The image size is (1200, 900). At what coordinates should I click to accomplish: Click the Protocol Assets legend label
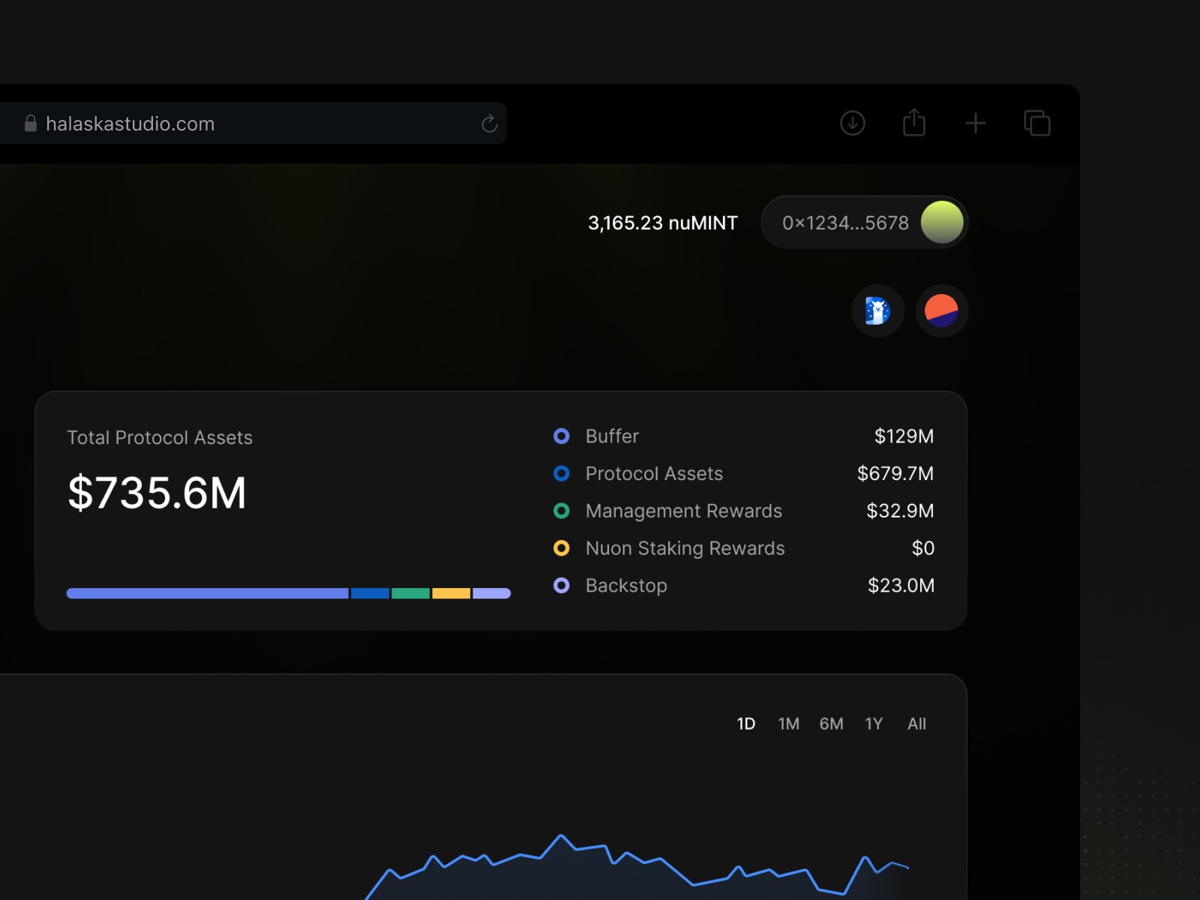pos(654,474)
